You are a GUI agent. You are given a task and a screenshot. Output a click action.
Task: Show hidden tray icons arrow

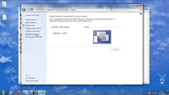(146, 93)
